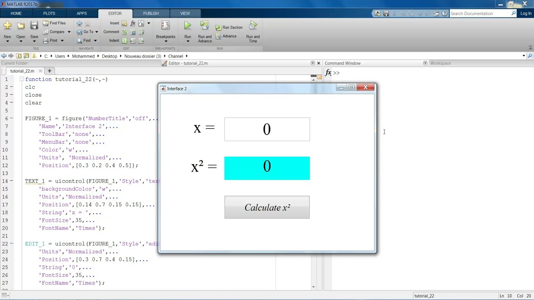Click the Search Documentation field
Screen dimensions: 534x300
tap(480, 13)
